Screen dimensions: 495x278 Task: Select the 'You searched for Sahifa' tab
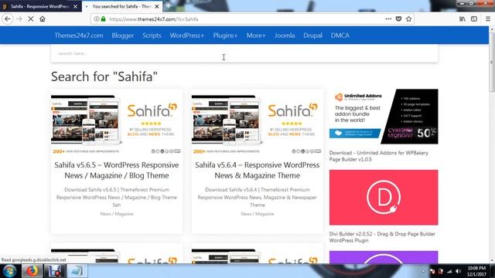coord(122,6)
